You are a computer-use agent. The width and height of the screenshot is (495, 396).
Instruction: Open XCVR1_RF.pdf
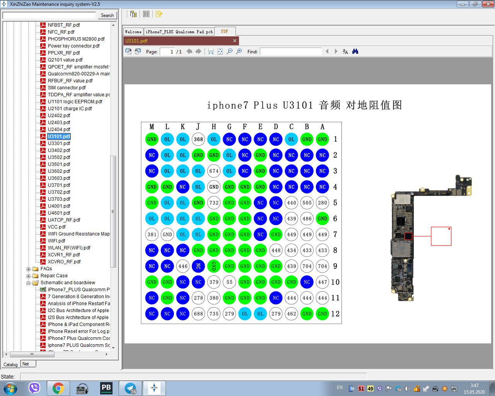coord(64,255)
